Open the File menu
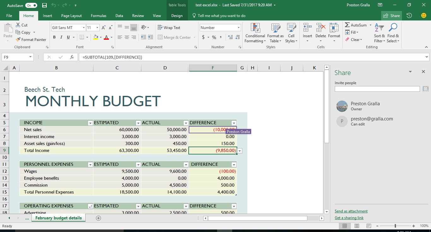The image size is (431, 232). pyautogui.click(x=9, y=16)
